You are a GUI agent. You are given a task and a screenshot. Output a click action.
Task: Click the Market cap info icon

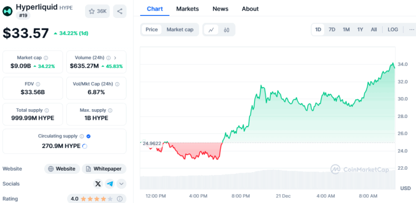[x=46, y=58]
